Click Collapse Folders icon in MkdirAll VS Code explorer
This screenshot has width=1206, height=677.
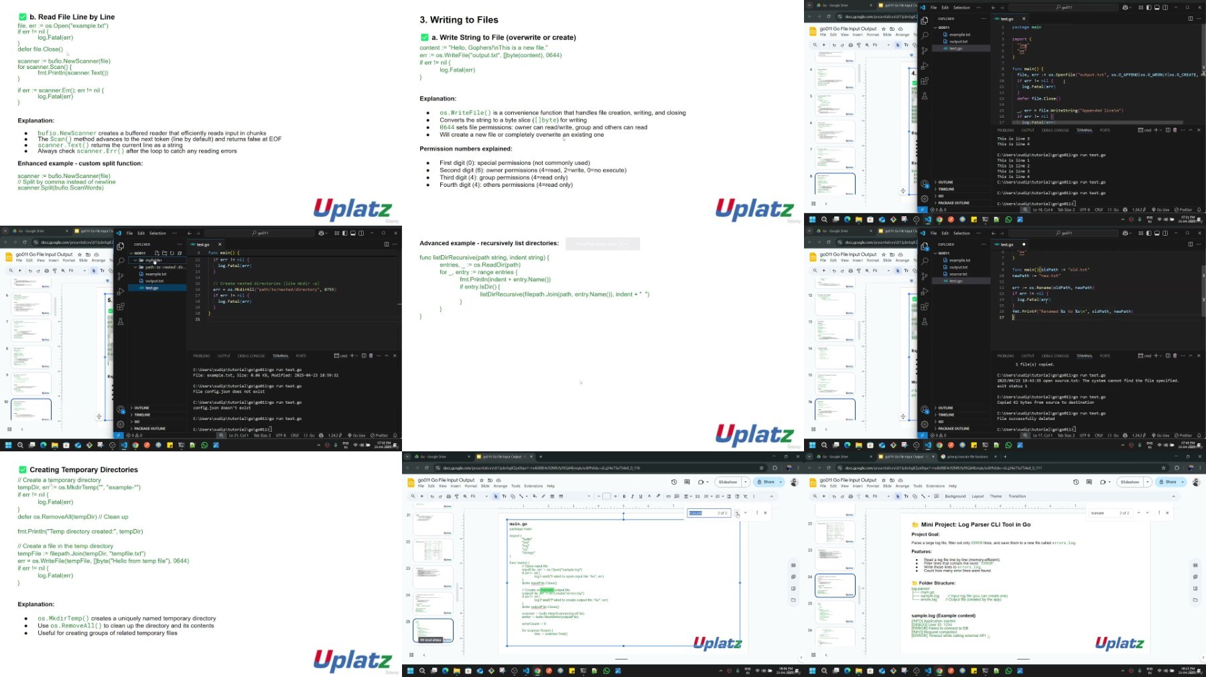coord(180,253)
